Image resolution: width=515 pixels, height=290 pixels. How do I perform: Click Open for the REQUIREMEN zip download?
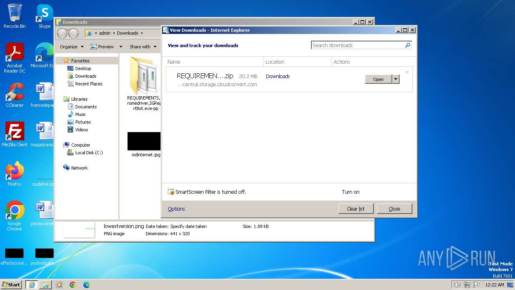378,79
